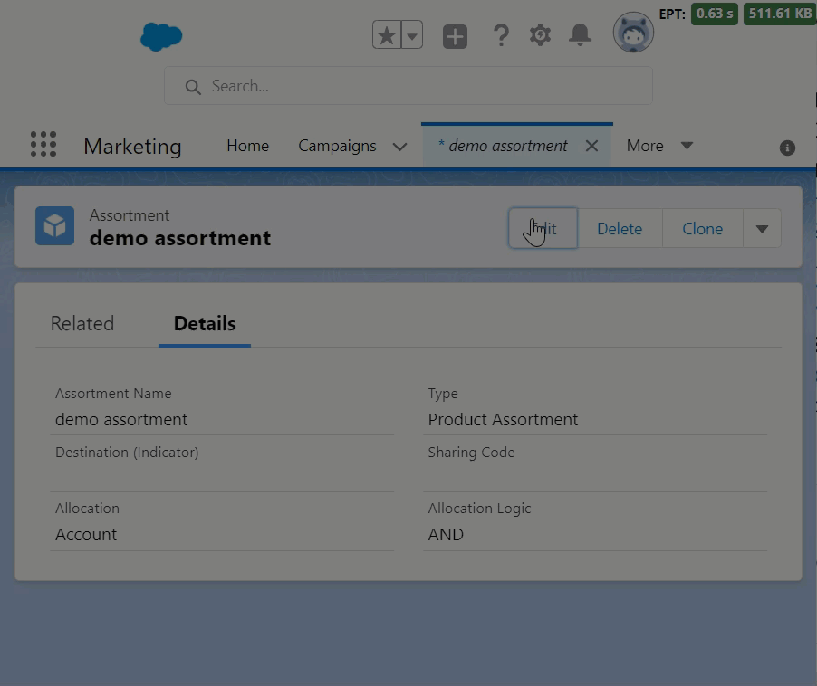The width and height of the screenshot is (817, 686).
Task: Click the Clone button
Action: tap(702, 229)
